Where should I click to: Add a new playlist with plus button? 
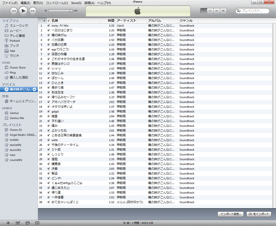(8, 223)
